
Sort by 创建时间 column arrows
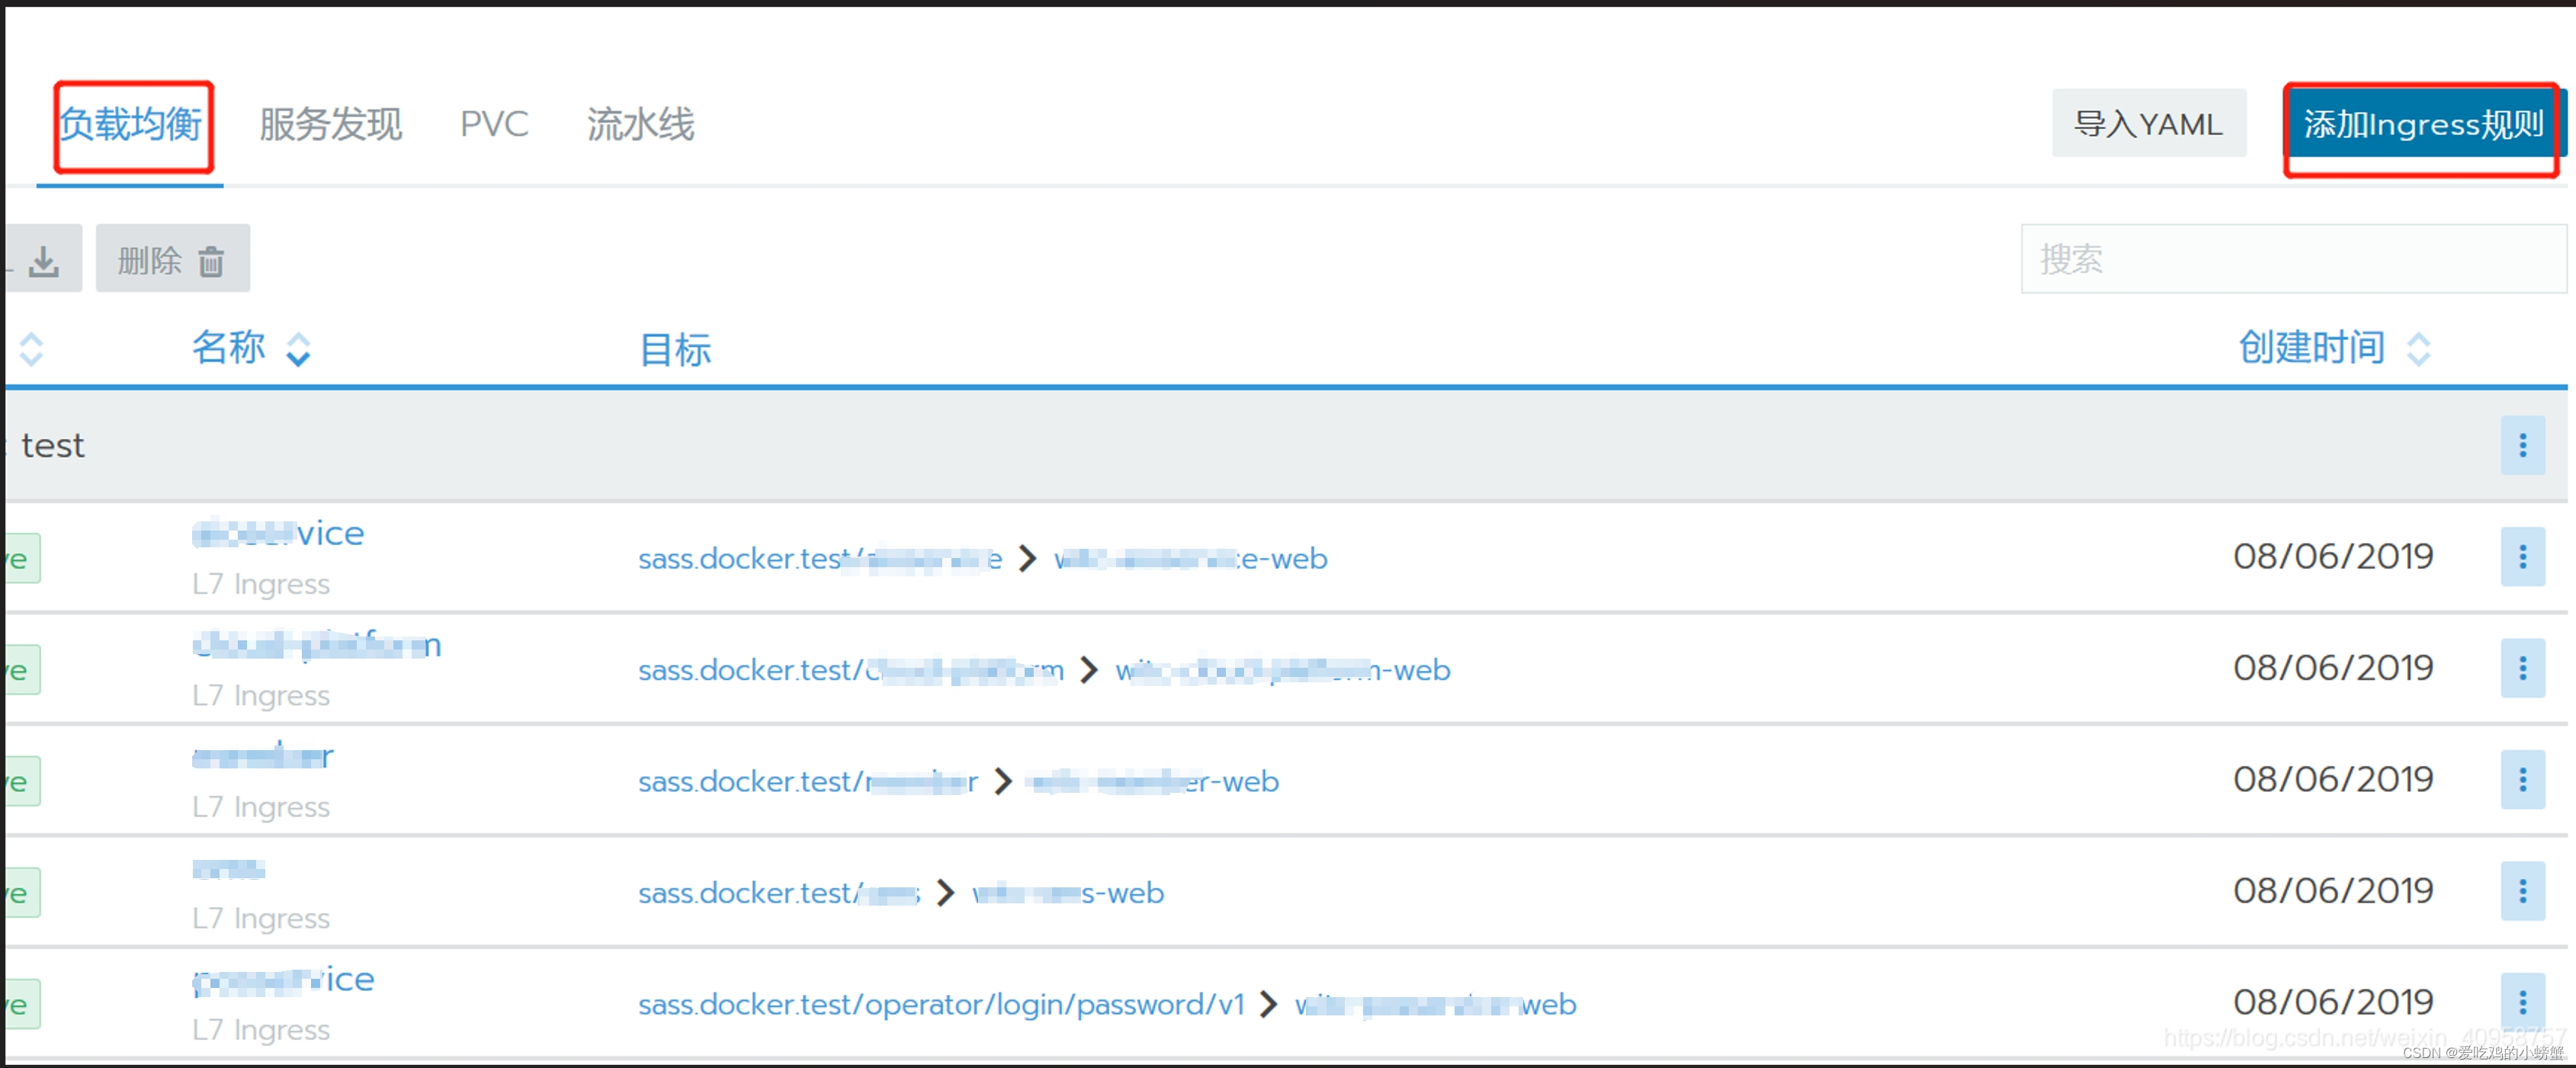click(2418, 349)
